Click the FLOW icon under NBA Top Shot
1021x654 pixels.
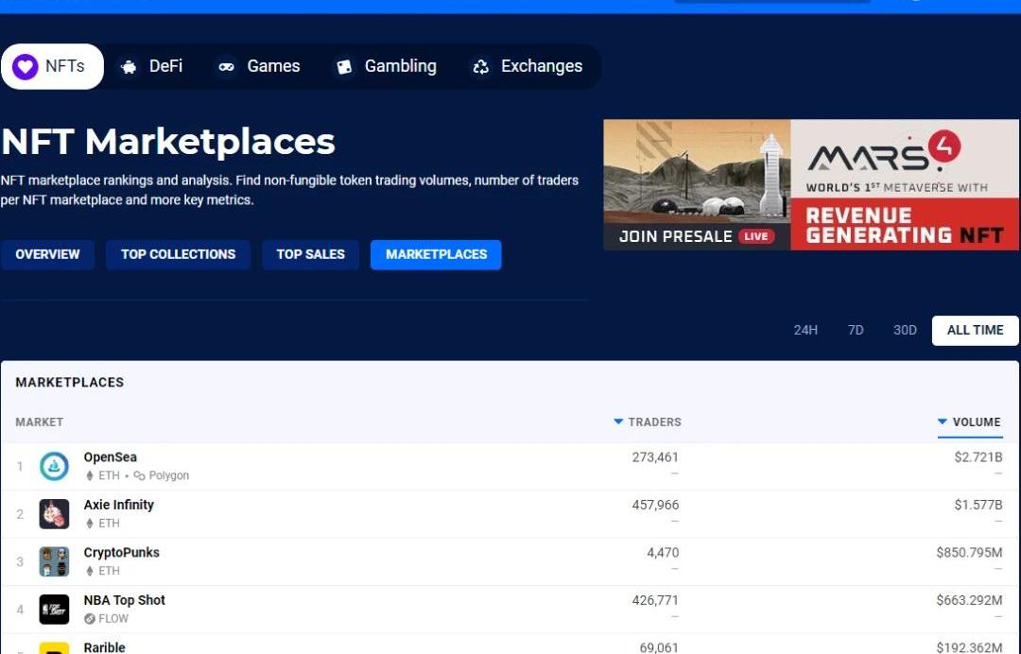point(90,619)
